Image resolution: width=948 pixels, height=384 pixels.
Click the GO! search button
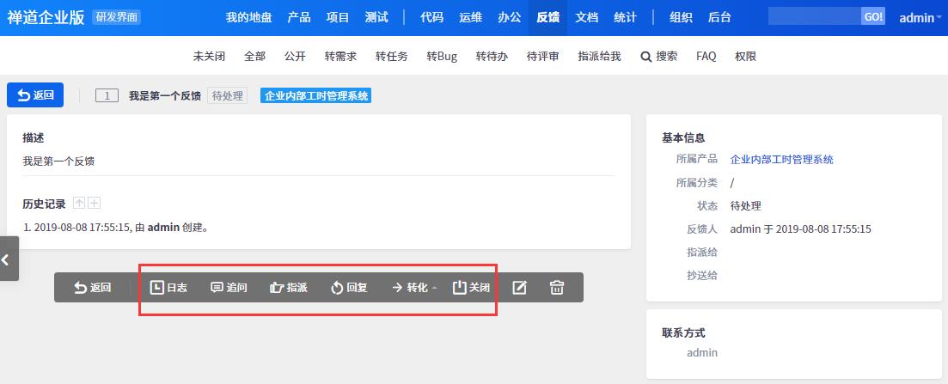click(x=873, y=17)
